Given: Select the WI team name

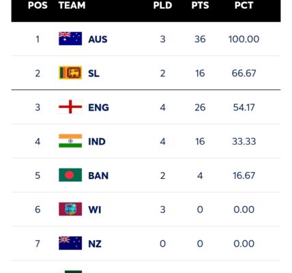Looking at the screenshot, I should pyautogui.click(x=95, y=210).
